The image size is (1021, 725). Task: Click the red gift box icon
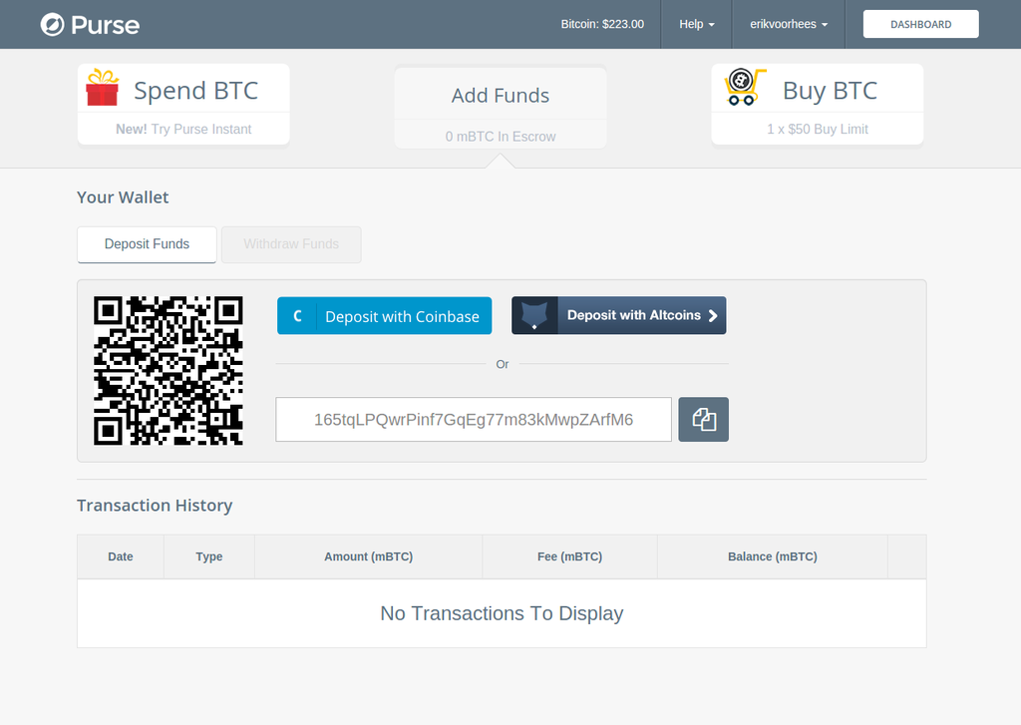pyautogui.click(x=103, y=88)
